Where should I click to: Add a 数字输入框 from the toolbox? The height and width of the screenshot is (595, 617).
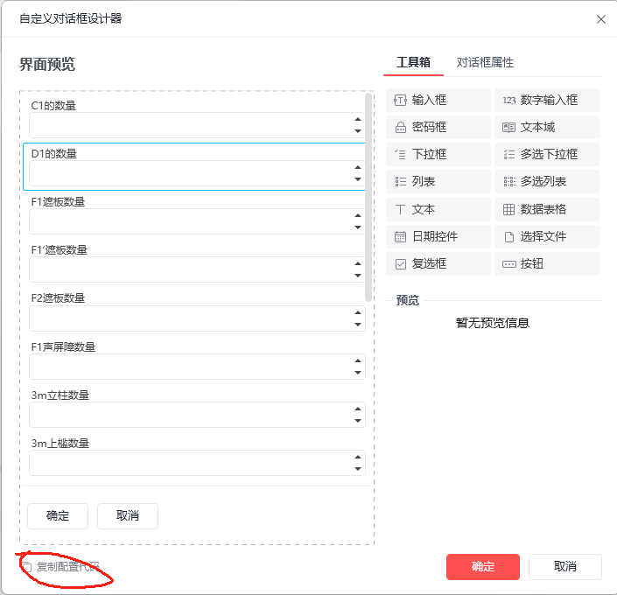click(547, 100)
